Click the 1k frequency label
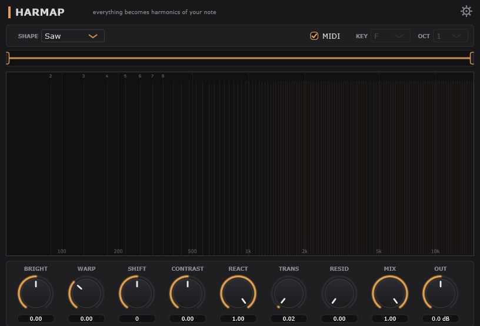The image size is (480, 326). tap(248, 251)
